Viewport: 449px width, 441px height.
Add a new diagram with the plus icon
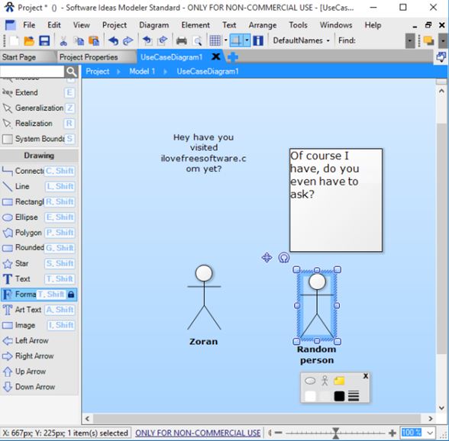[232, 57]
